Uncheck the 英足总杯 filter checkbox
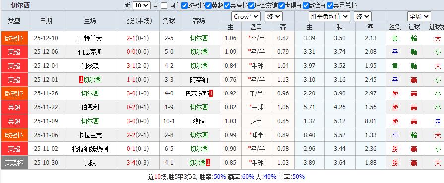 coord(330,5)
